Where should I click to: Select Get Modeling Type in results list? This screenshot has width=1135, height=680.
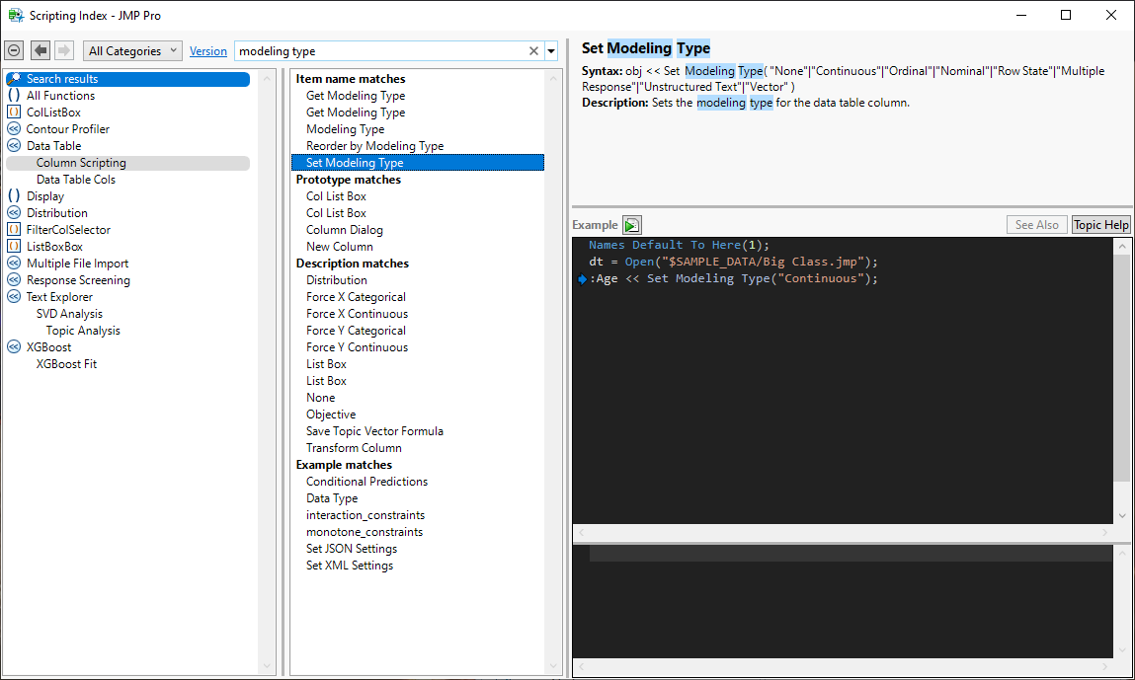click(356, 96)
